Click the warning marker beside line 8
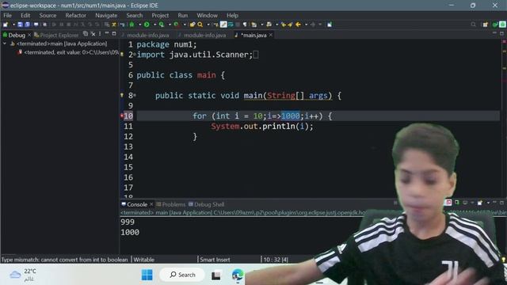 122,95
